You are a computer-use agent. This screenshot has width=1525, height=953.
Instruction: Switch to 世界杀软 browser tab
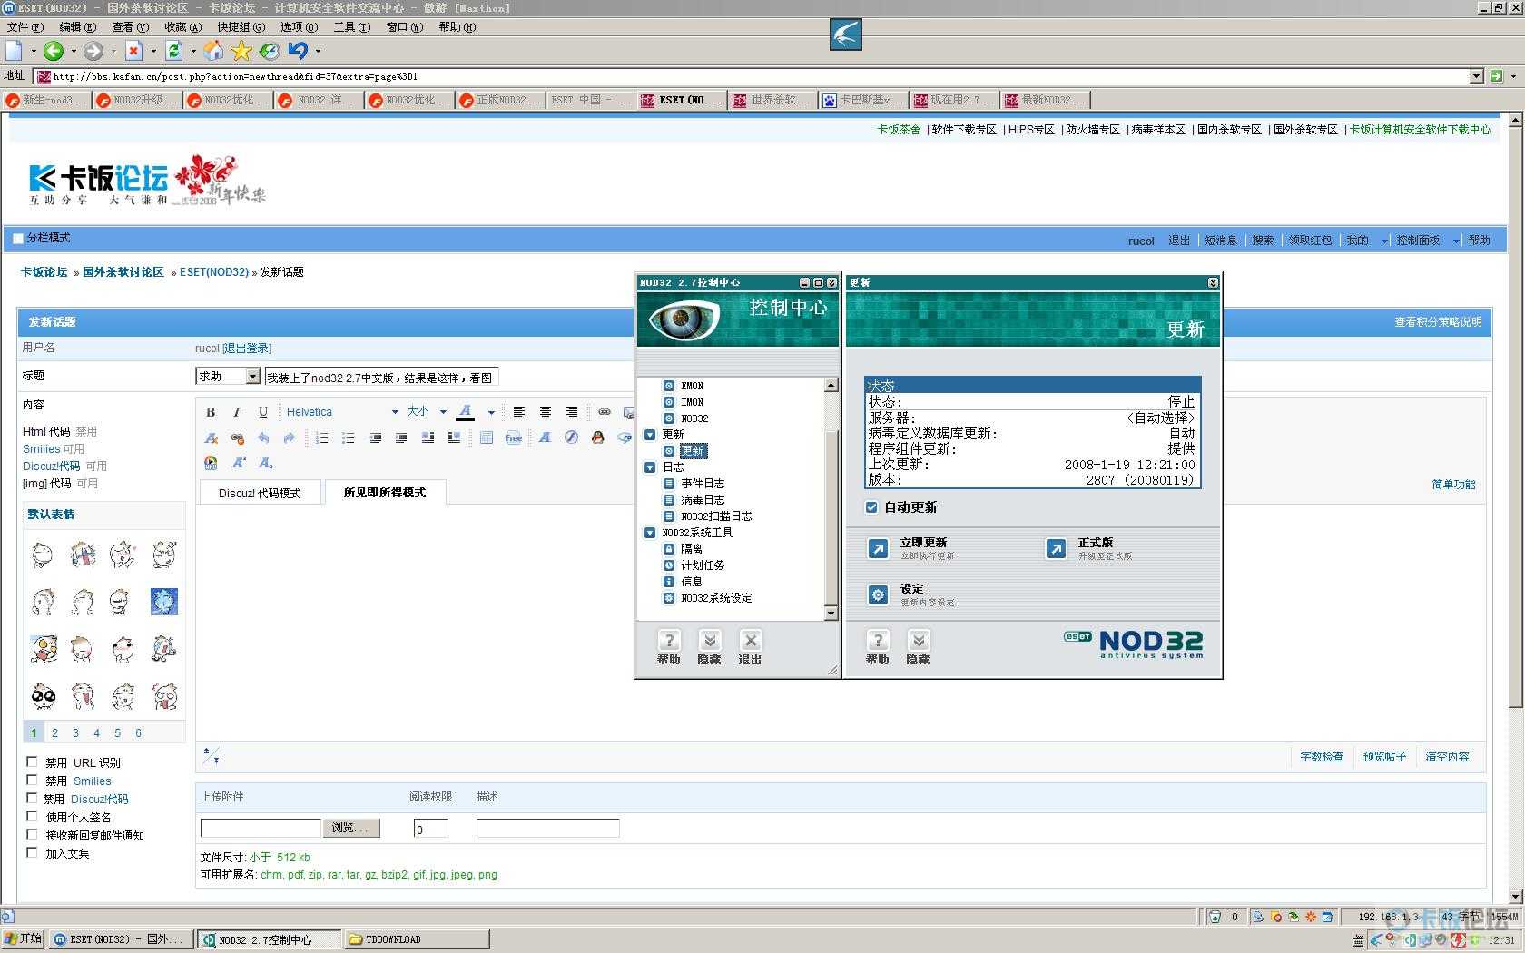coord(772,100)
